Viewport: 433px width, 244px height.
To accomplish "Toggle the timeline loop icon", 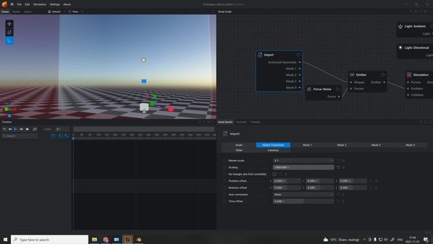I will 35,129.
